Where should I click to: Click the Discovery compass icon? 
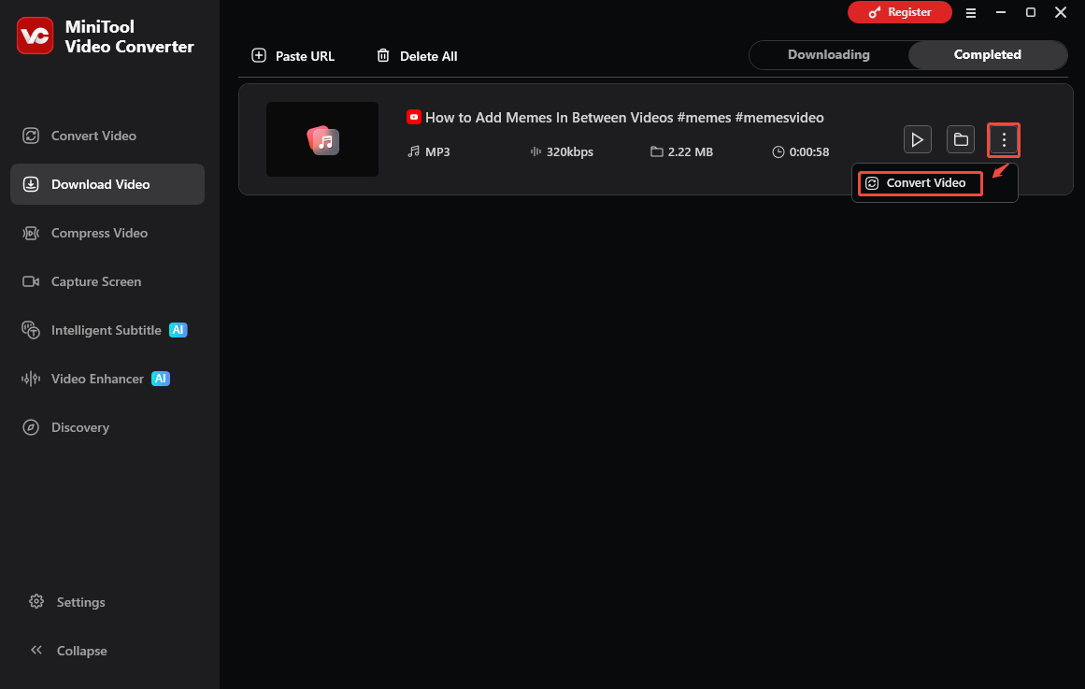(31, 427)
